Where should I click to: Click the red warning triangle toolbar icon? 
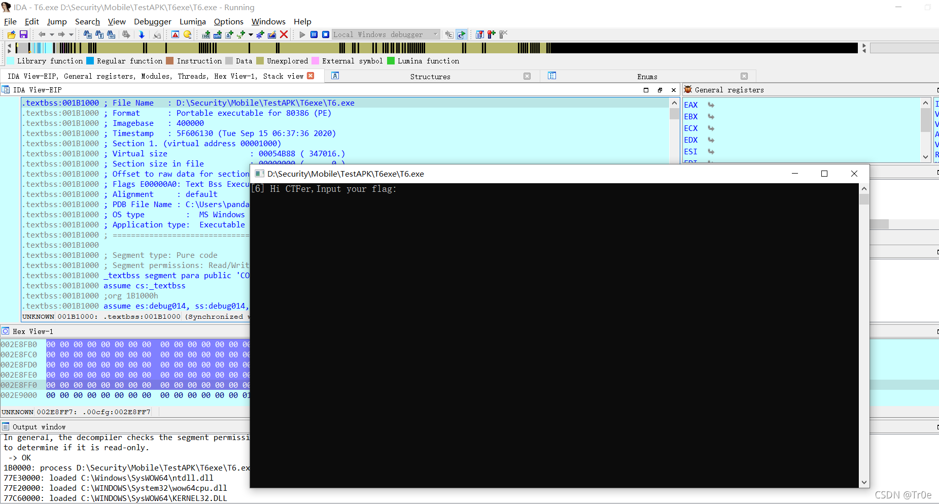[175, 35]
